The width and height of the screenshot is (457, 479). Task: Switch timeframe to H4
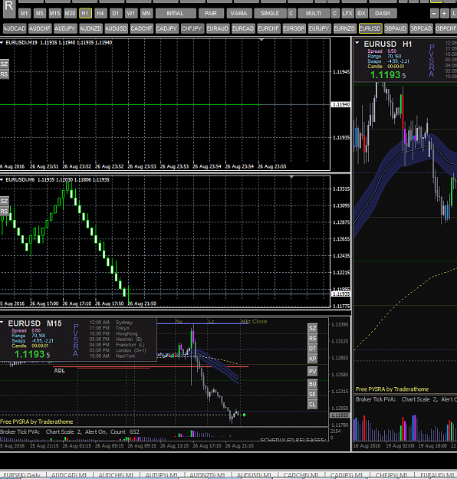[x=100, y=14]
